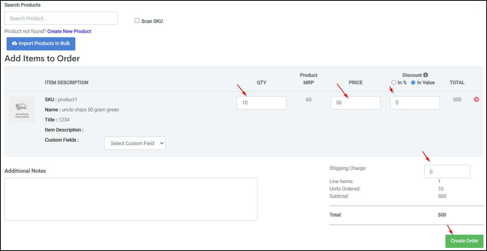The width and height of the screenshot is (487, 251).
Task: Enable the Scan SKU checkbox
Action: click(x=137, y=21)
